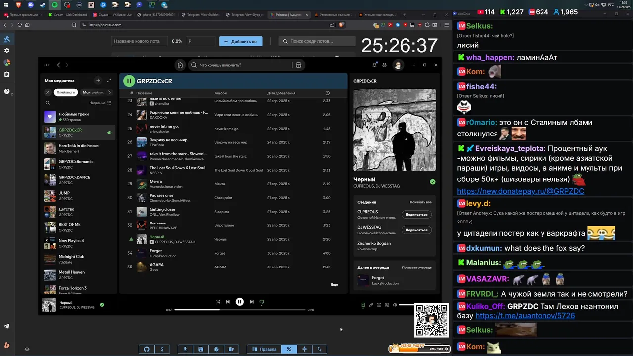Screen dimensions: 633x356
Task: Select track The Lost Soul Down X Lost Soul
Action: 233,170
